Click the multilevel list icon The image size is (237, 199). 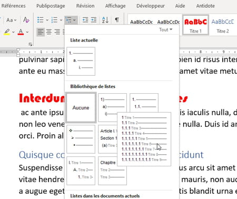click(x=68, y=20)
